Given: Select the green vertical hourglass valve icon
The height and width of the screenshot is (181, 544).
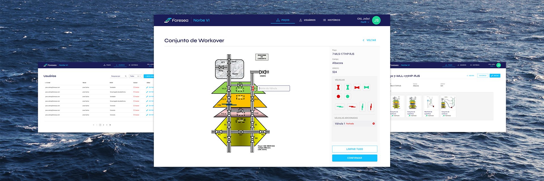Looking at the screenshot, I should click(x=348, y=88).
